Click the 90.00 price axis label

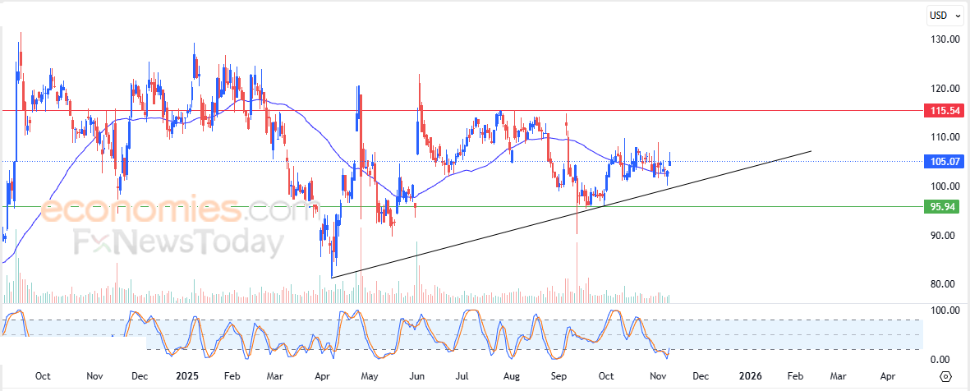pyautogui.click(x=944, y=235)
